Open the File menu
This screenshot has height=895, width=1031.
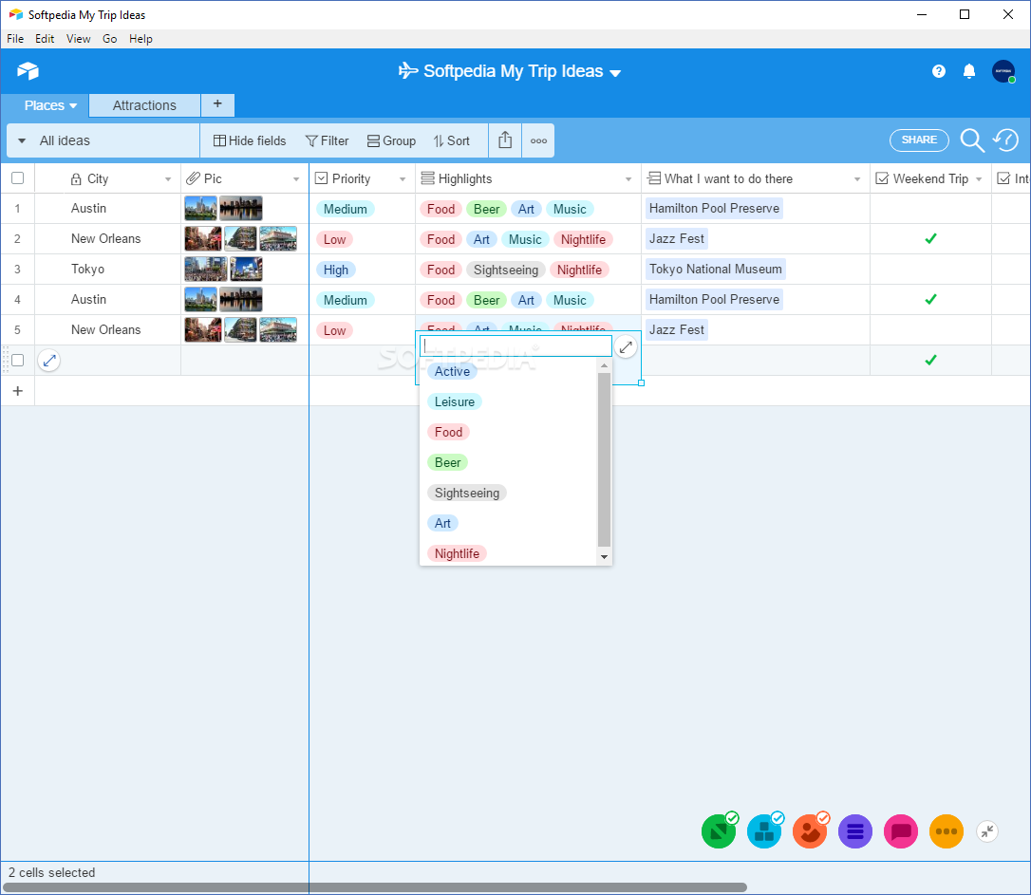[x=15, y=39]
